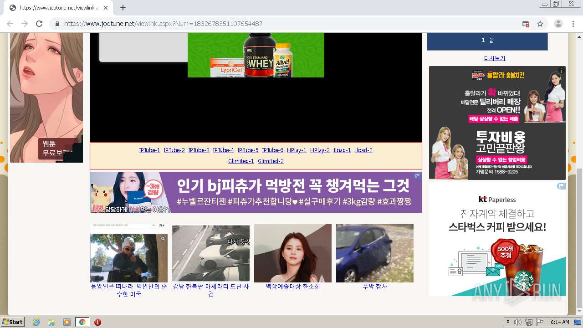Viewport: 583px width, 328px height.
Task: Click the info icon on chicken ad
Action: (562, 71)
